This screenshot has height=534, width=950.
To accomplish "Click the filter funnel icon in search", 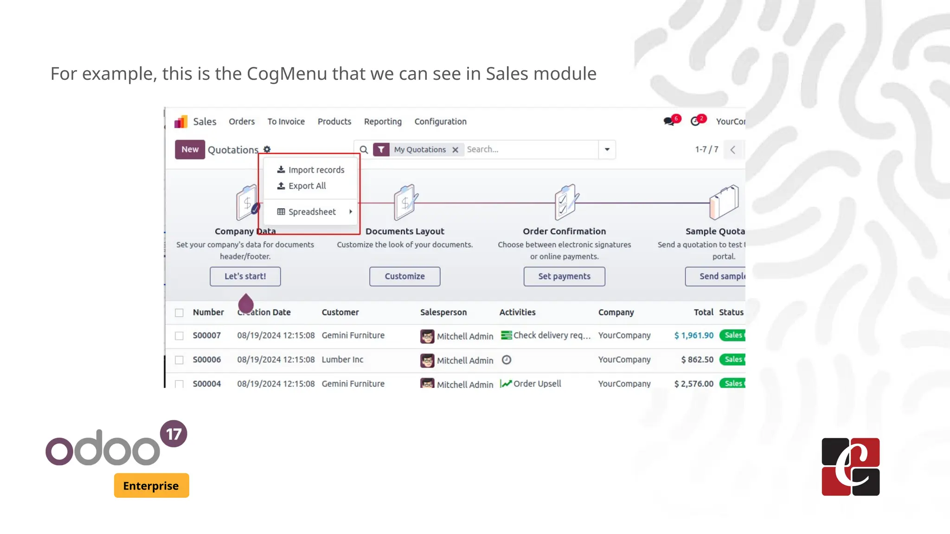I will (x=381, y=150).
